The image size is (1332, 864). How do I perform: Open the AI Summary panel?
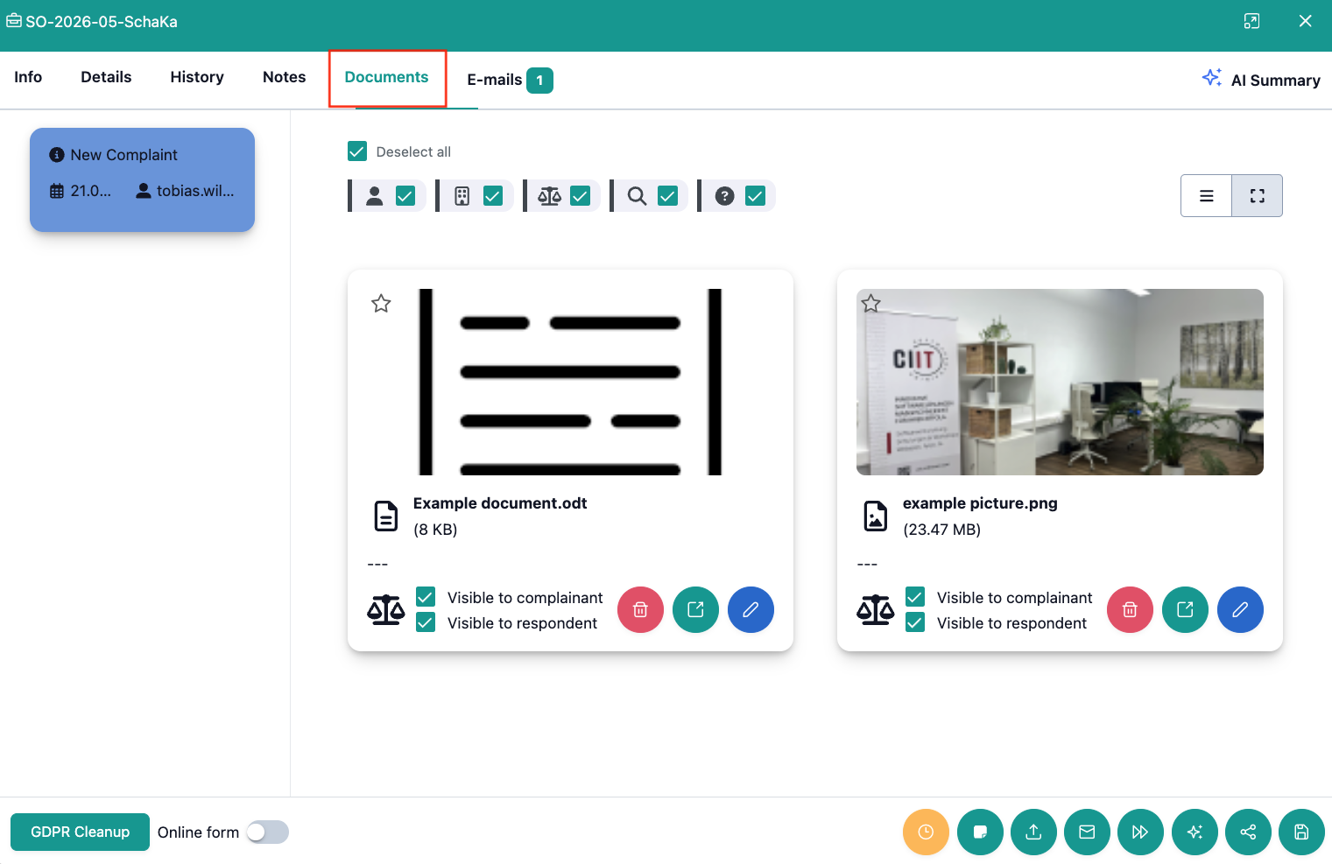point(1261,80)
